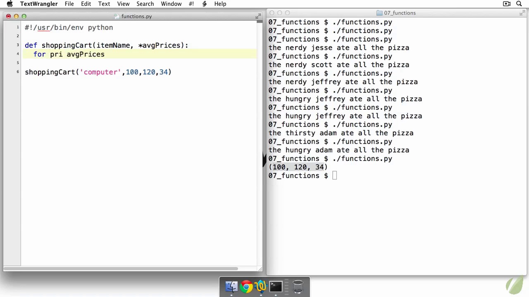Click the 07_functions folder icon in Terminal title

pyautogui.click(x=379, y=13)
